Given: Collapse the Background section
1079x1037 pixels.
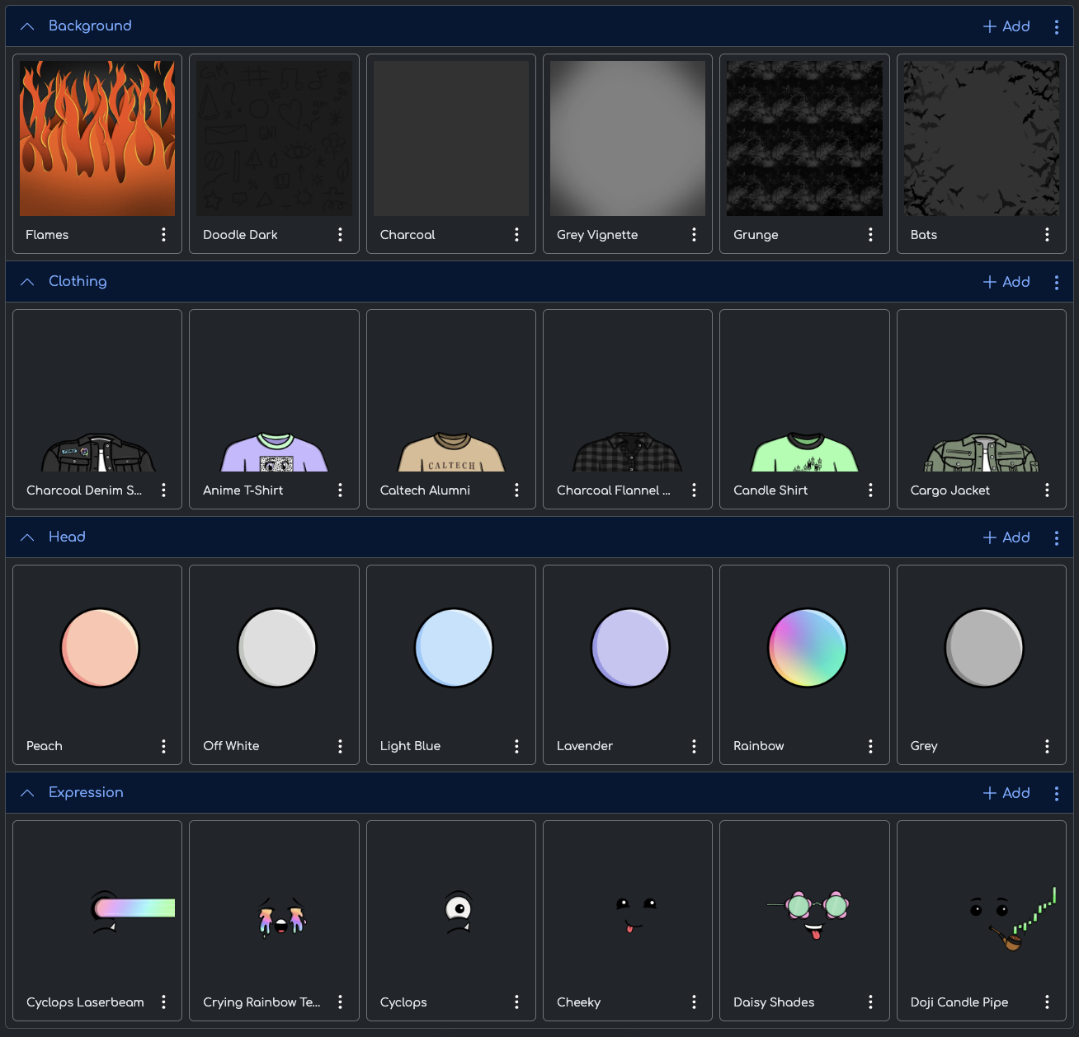Looking at the screenshot, I should 27,26.
